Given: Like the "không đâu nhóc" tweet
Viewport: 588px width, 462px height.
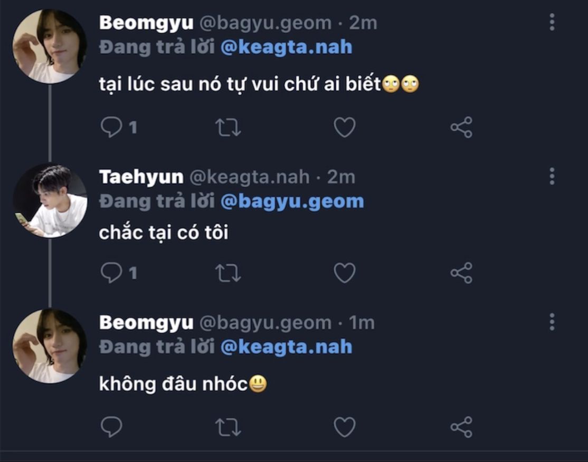Looking at the screenshot, I should 345,427.
